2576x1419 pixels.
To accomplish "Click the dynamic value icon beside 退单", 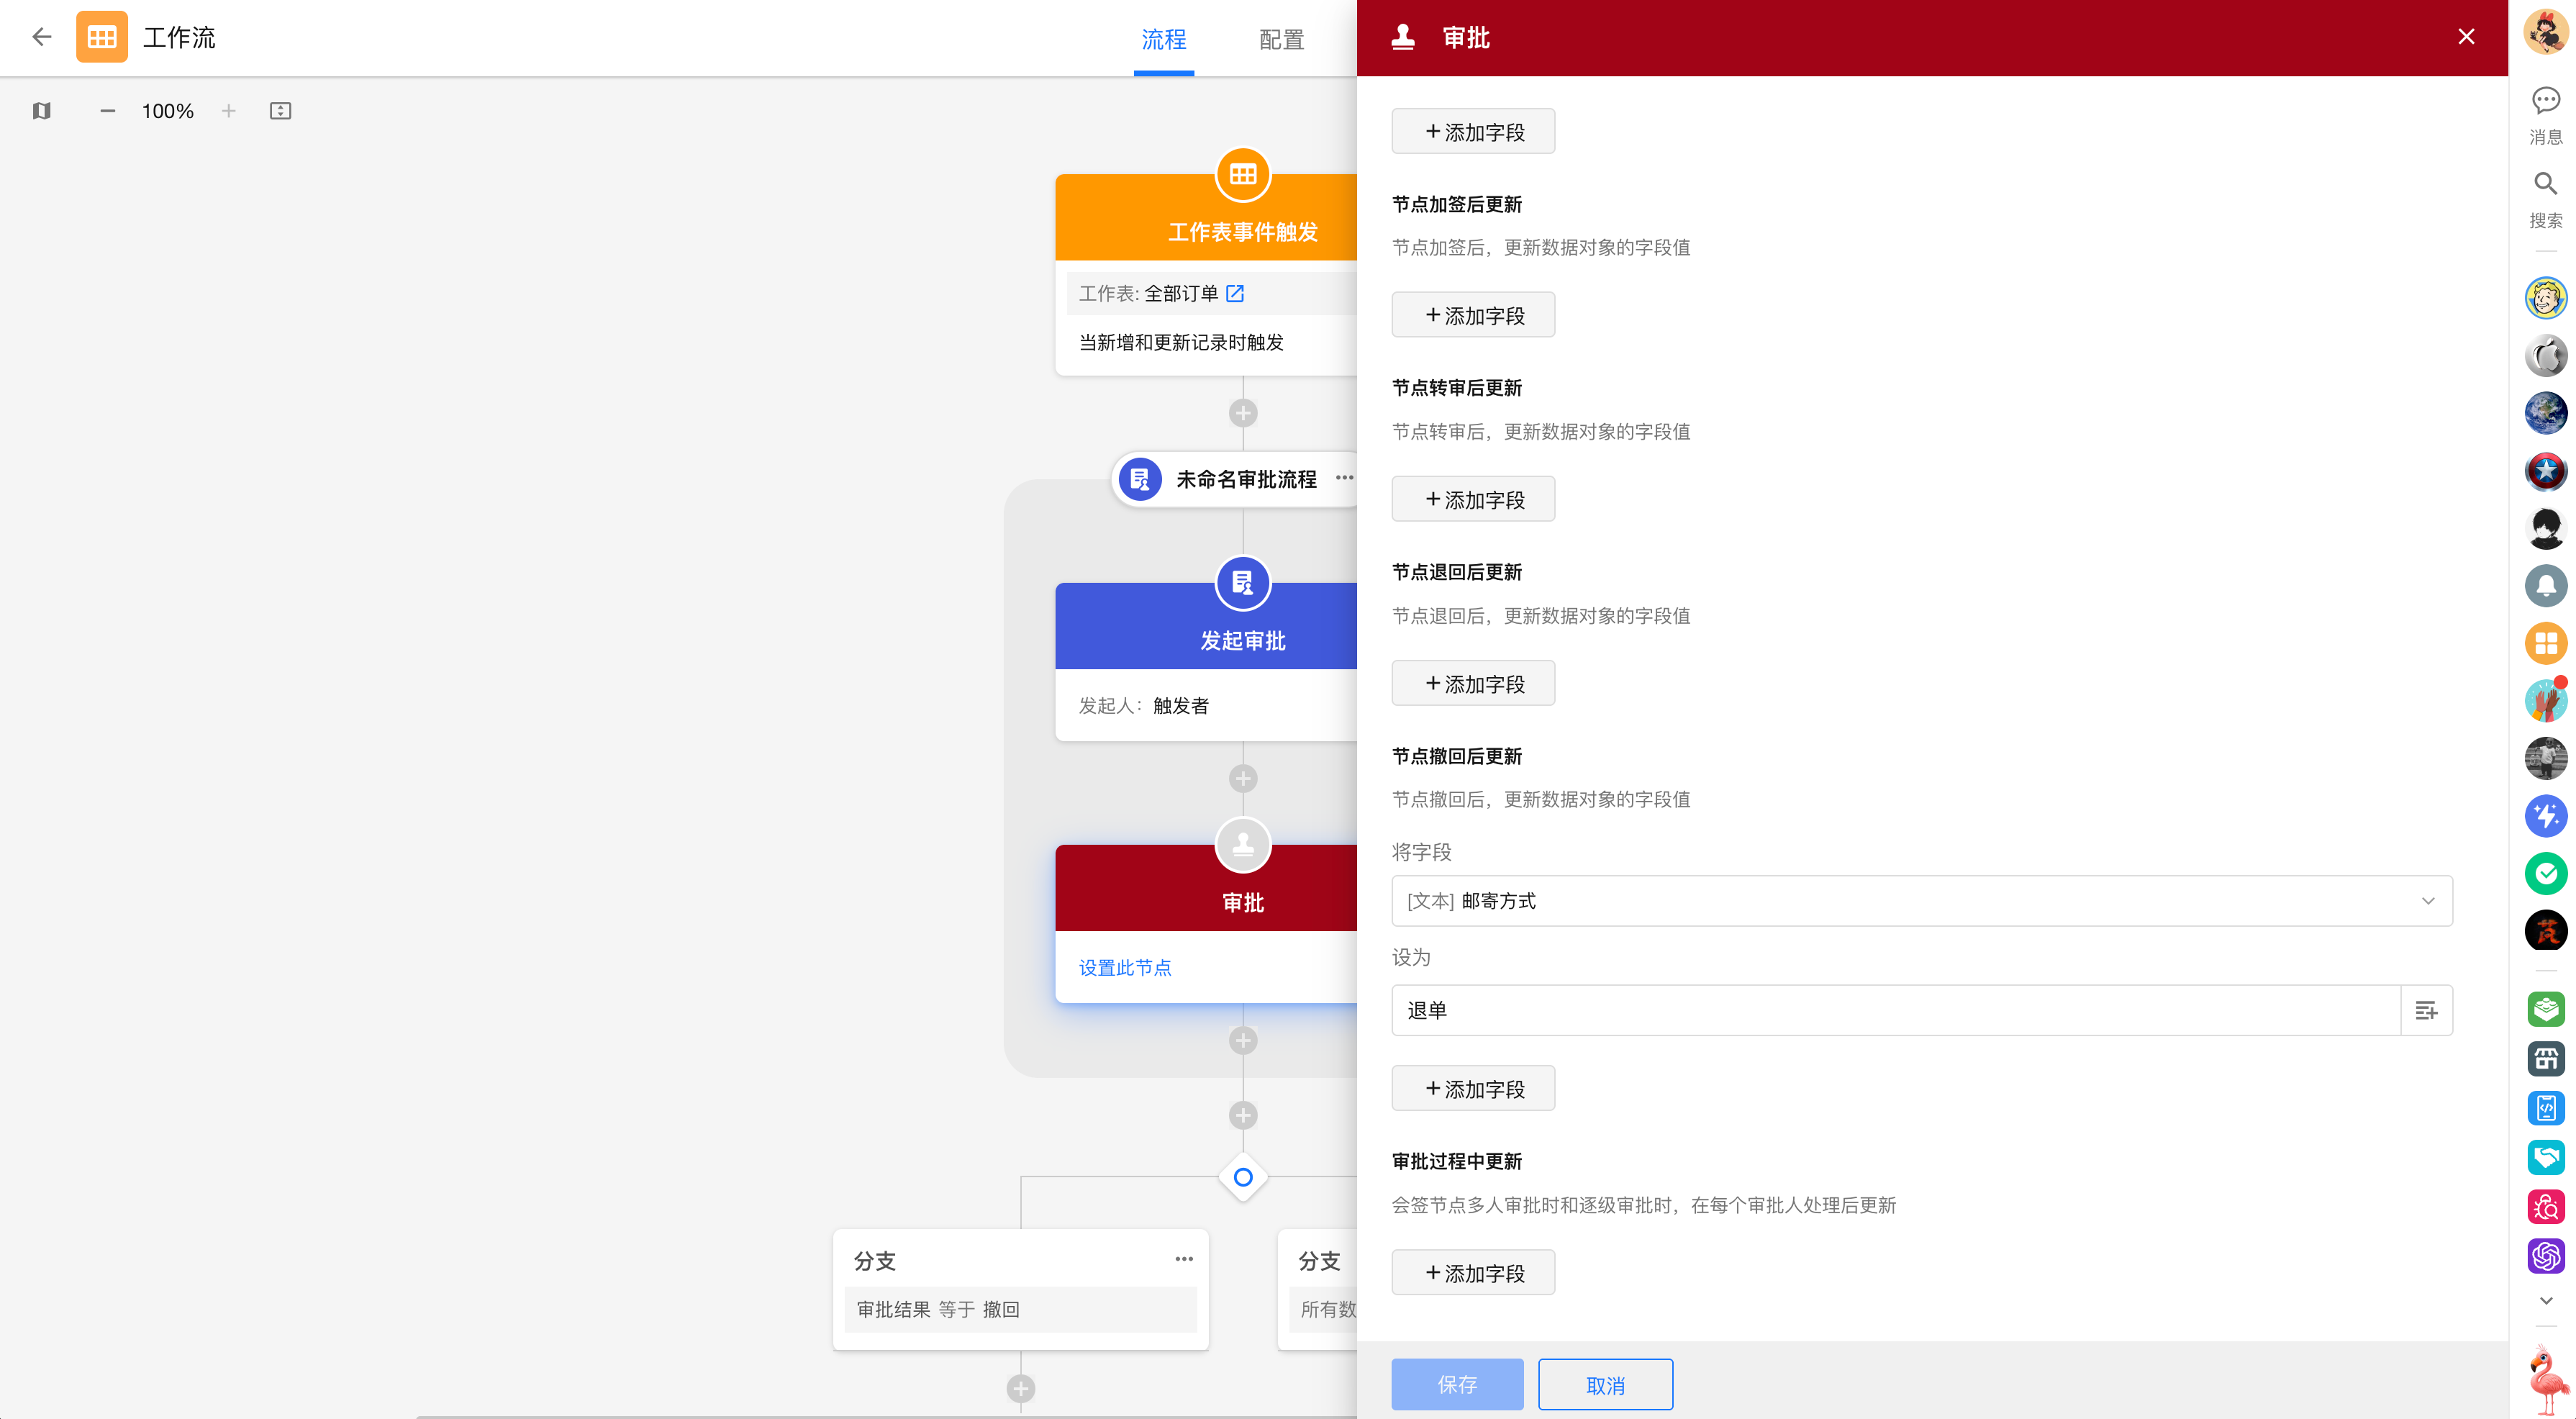I will [x=2426, y=1011].
